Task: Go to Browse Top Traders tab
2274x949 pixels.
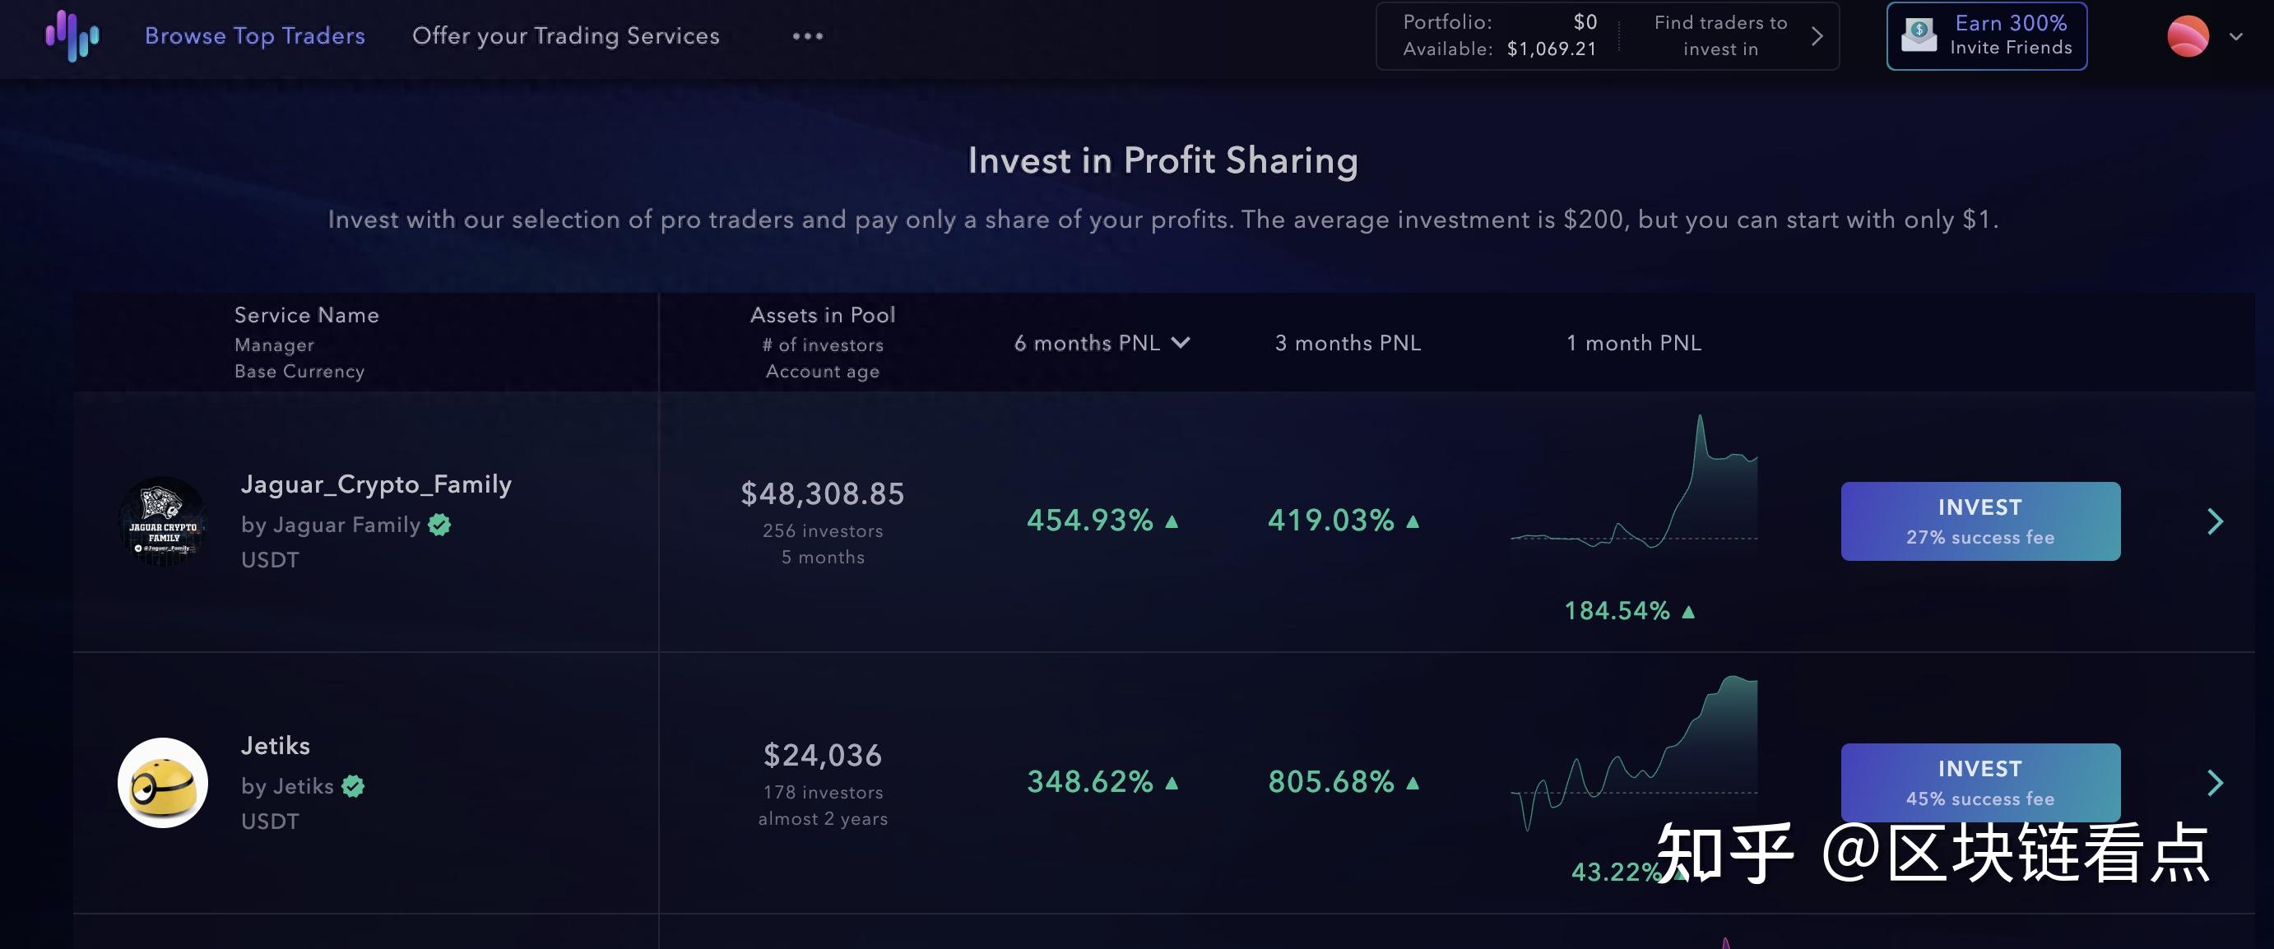Action: tap(254, 35)
